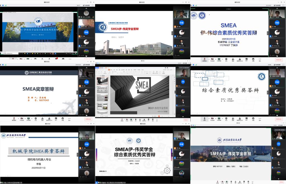Click the fullscreen icon in the 丁奕彤 window

283,6
